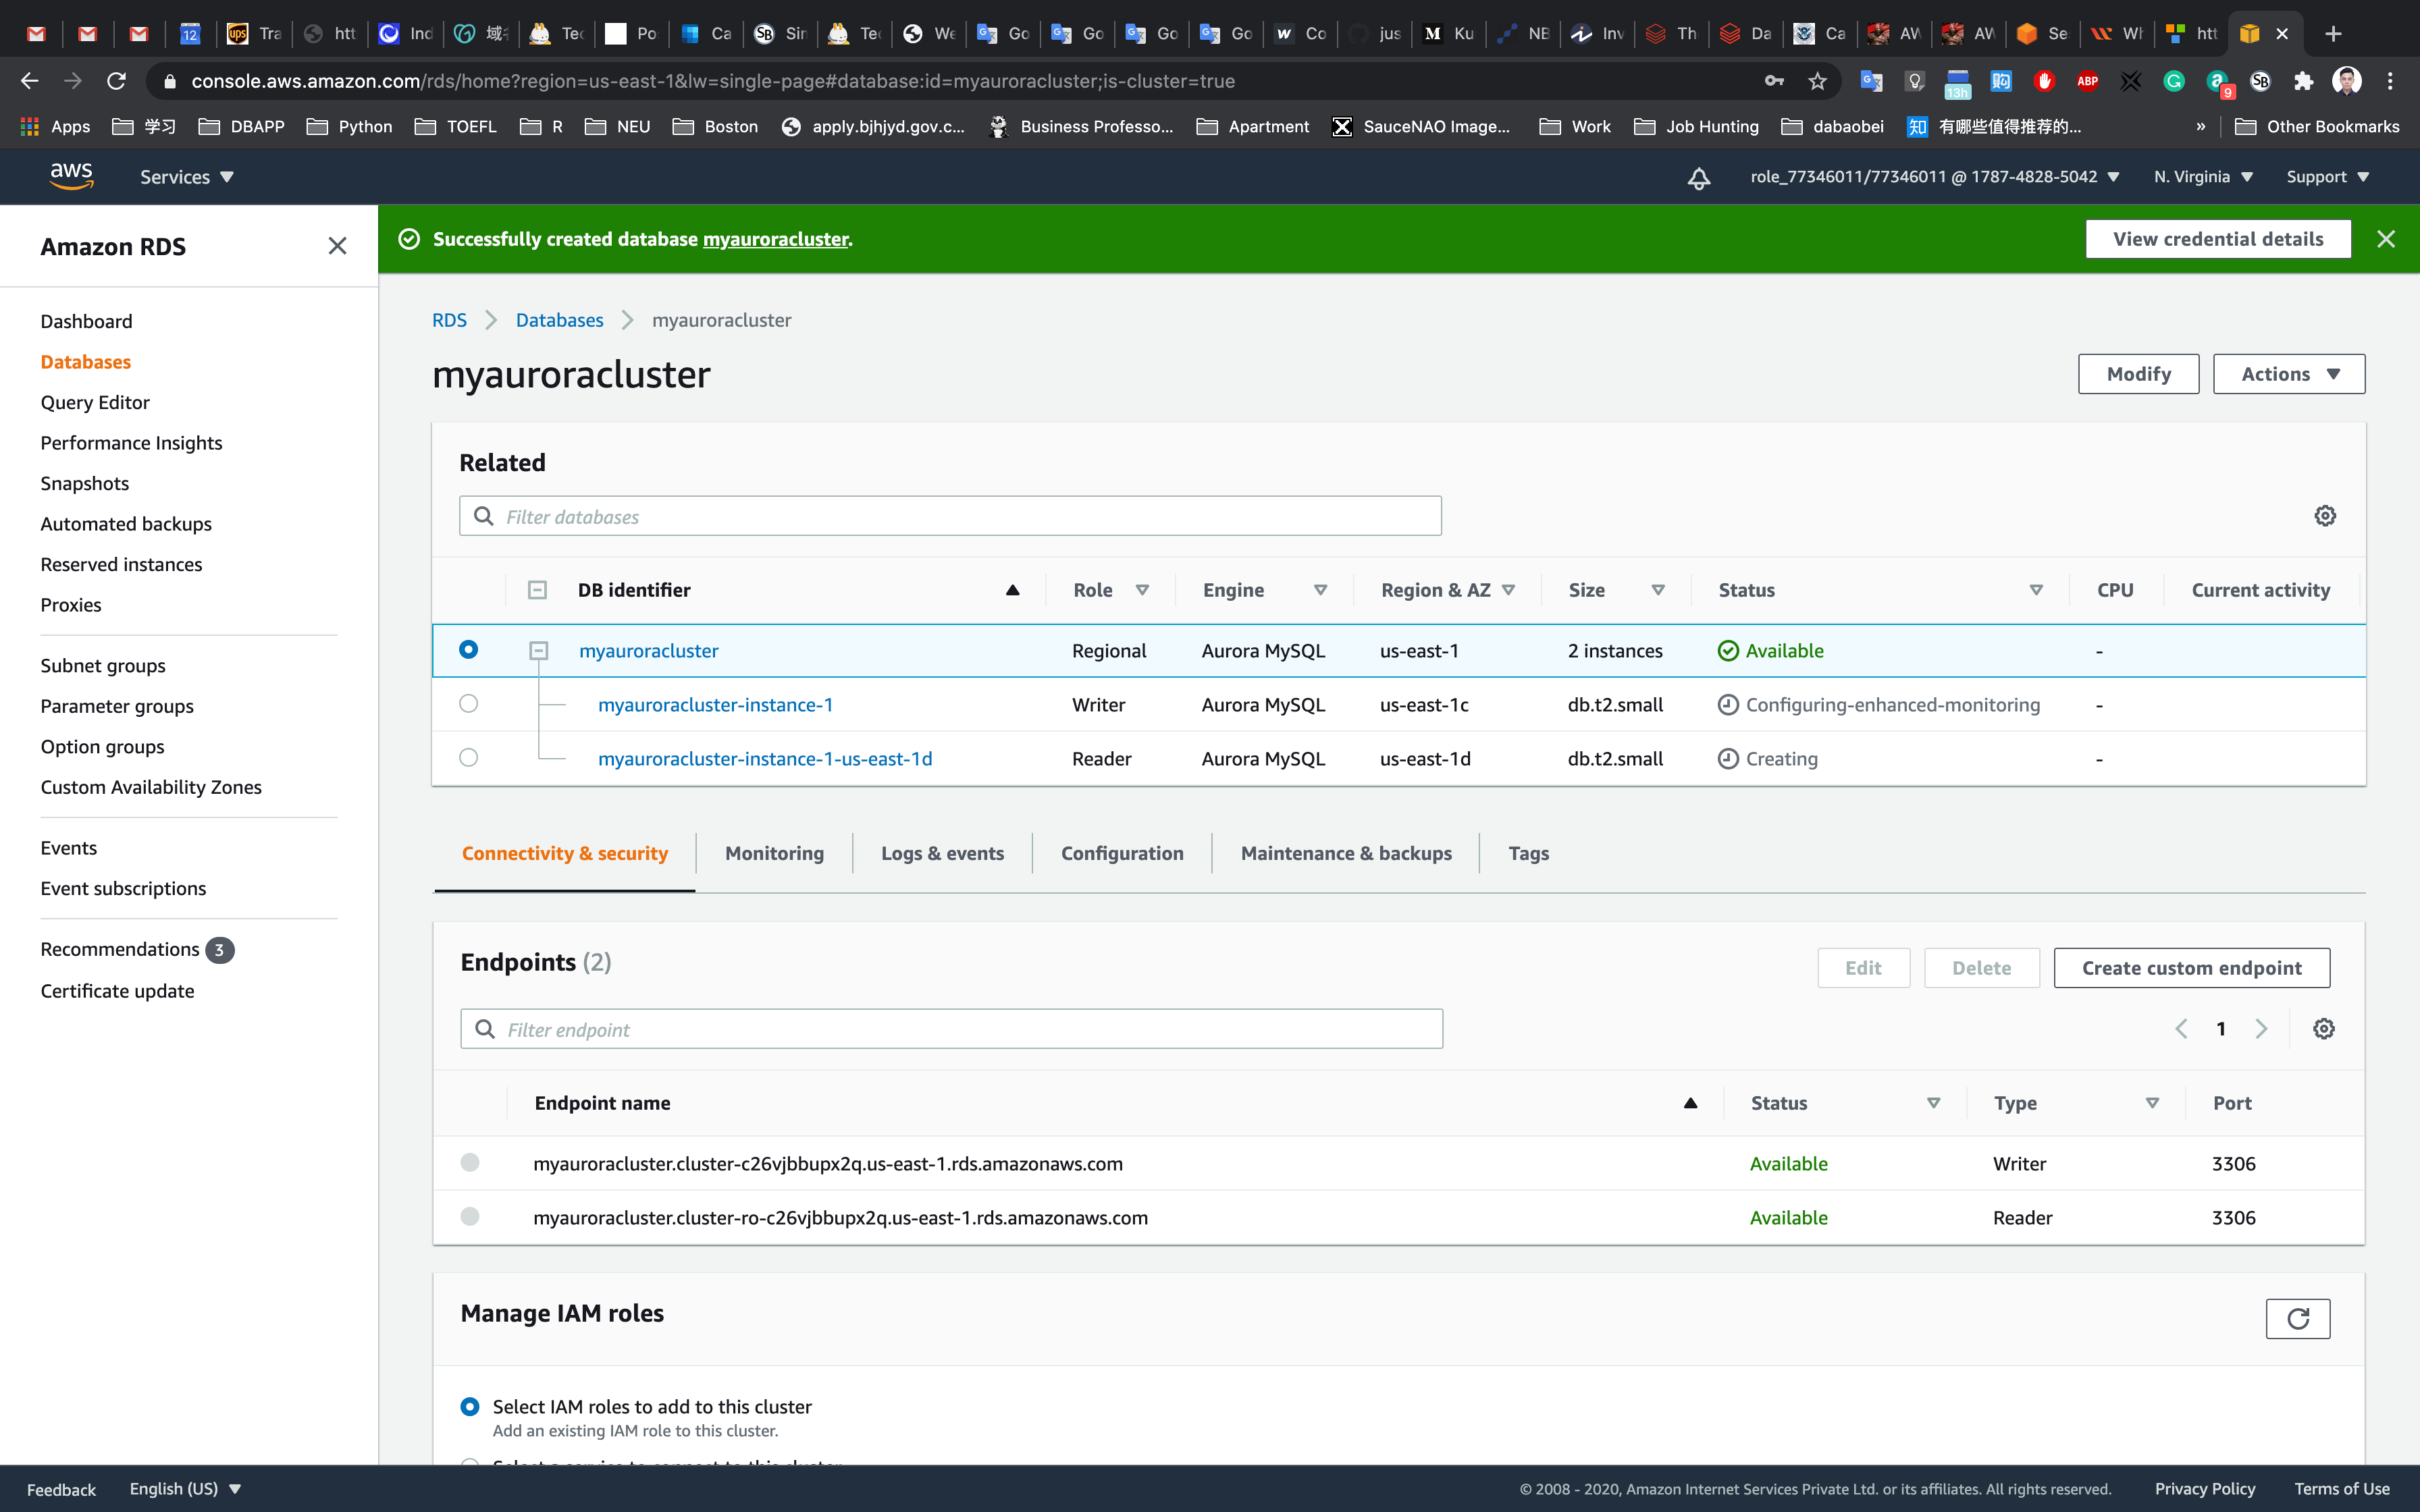The width and height of the screenshot is (2420, 1512).
Task: Open the Maintenance & backups tab
Action: tap(1345, 853)
